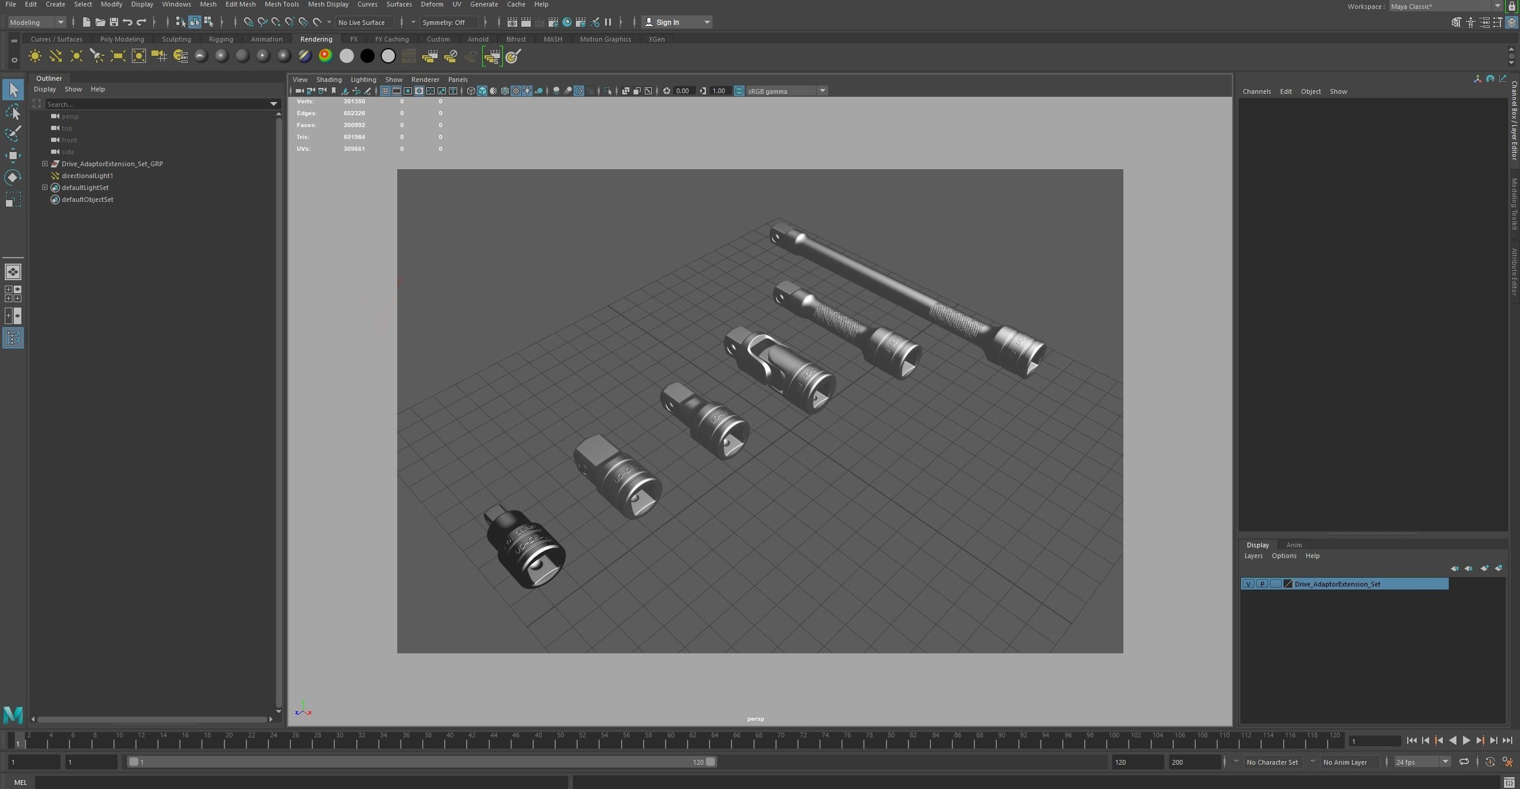Open the Channel Box Channels menu

coord(1256,91)
